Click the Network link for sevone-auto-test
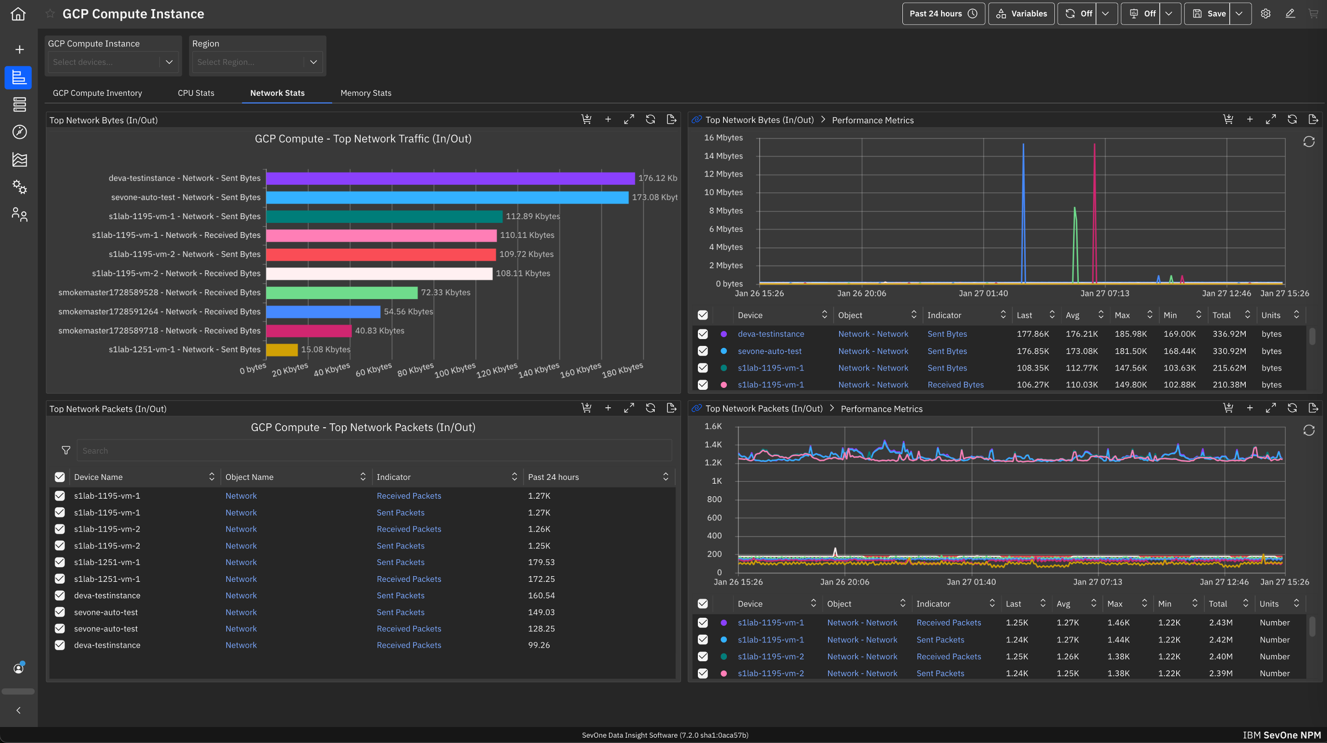The image size is (1327, 743). [241, 612]
